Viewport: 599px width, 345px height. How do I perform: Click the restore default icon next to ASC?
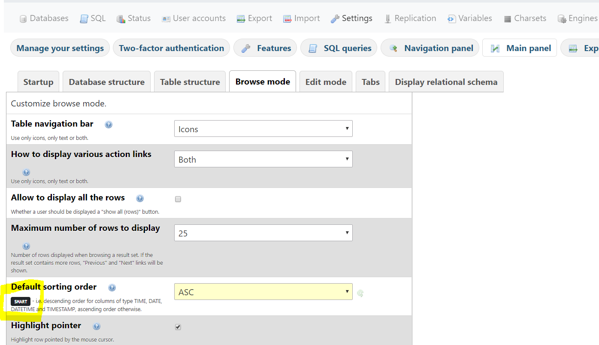coord(360,293)
